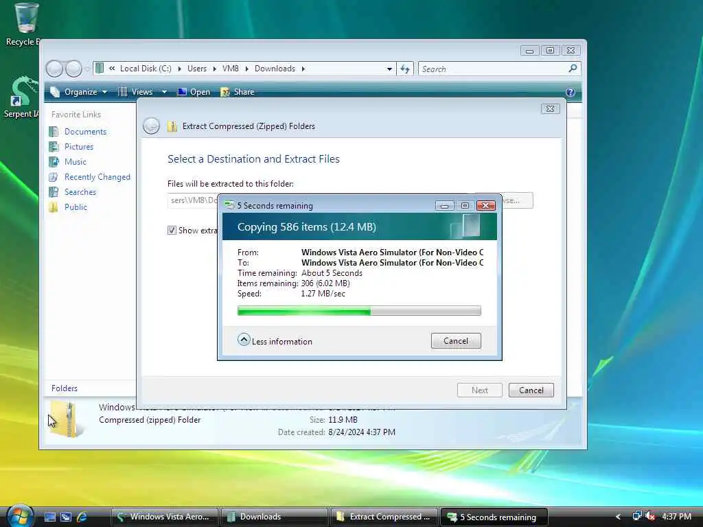This screenshot has height=527, width=703.
Task: Expand the Users breadcrumb arrow
Action: tap(214, 69)
